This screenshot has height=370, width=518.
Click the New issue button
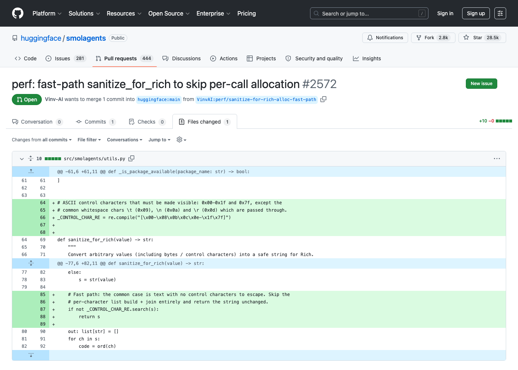(481, 84)
